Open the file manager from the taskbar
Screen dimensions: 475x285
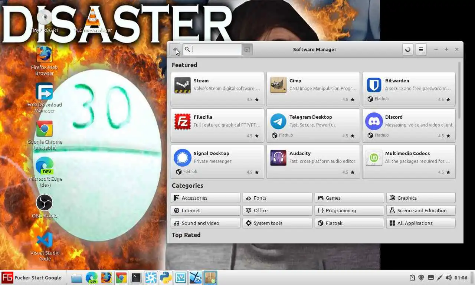coord(77,278)
